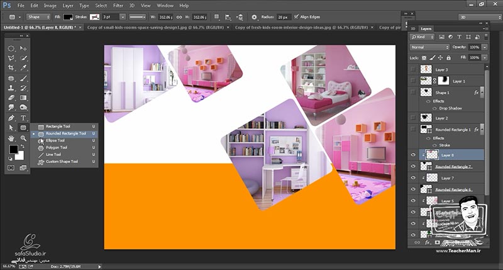Open the stroke width 3 pt dropdown

(x=123, y=17)
